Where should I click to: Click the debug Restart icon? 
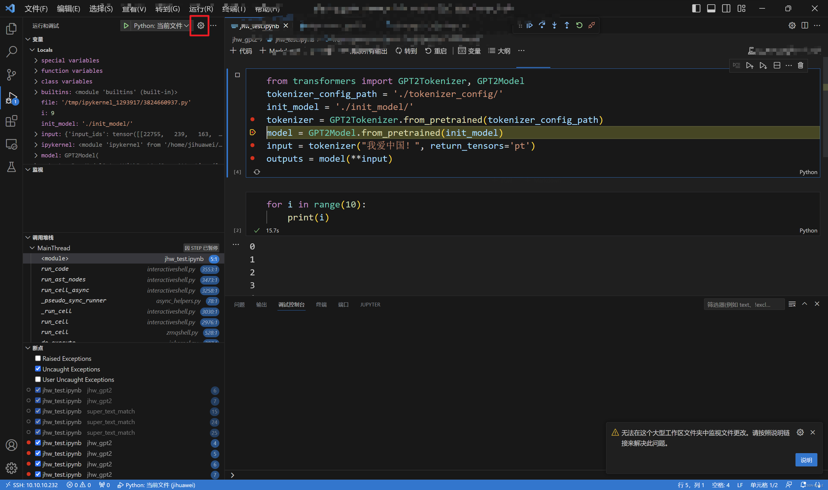pos(579,25)
